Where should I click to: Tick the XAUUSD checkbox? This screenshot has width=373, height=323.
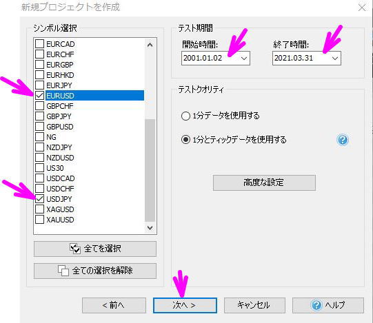point(39,220)
